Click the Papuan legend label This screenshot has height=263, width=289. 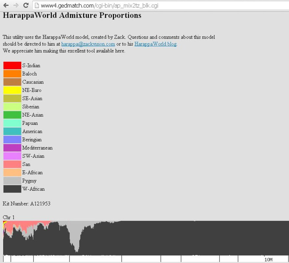(x=30, y=123)
